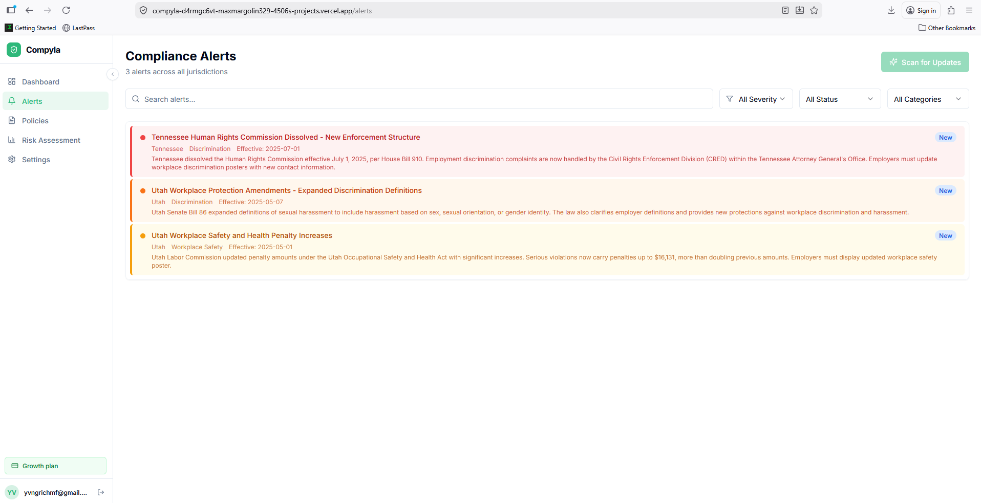This screenshot has height=503, width=981.
Task: Click the Settings gear icon in sidebar
Action: (x=12, y=159)
